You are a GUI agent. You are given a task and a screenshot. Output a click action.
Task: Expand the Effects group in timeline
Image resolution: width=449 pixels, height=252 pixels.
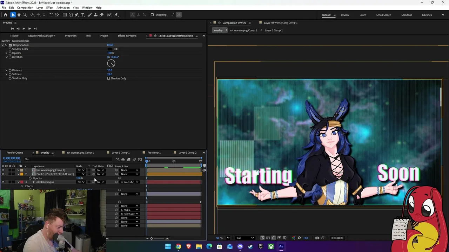point(22,186)
